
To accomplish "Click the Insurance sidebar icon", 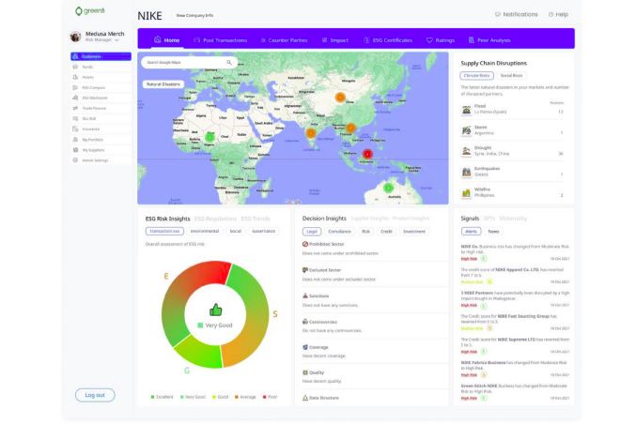I will (75, 129).
